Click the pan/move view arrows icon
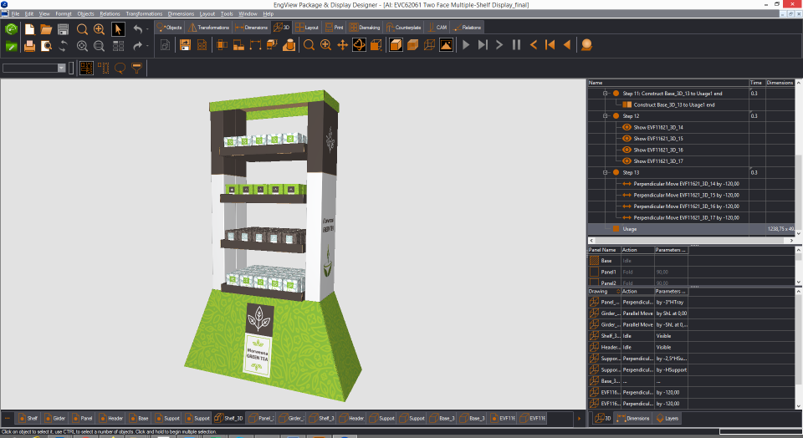Screen dimensions: 803x438 [x=342, y=44]
